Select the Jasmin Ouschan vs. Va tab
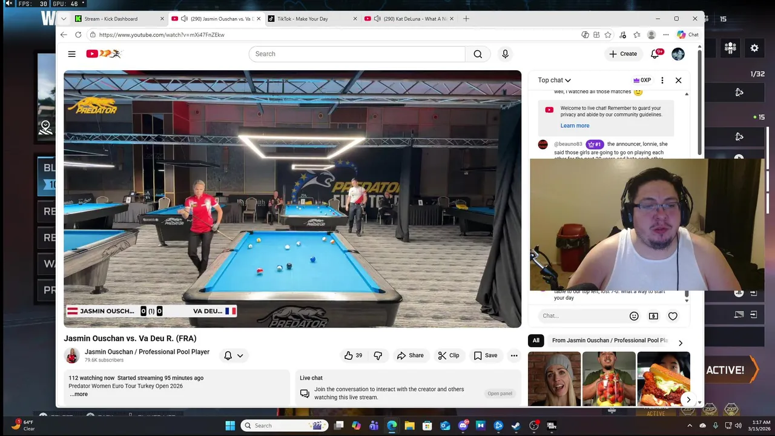 pos(215,19)
